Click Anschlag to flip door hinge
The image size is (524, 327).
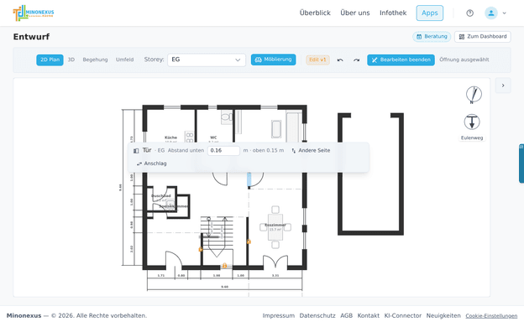(x=152, y=163)
